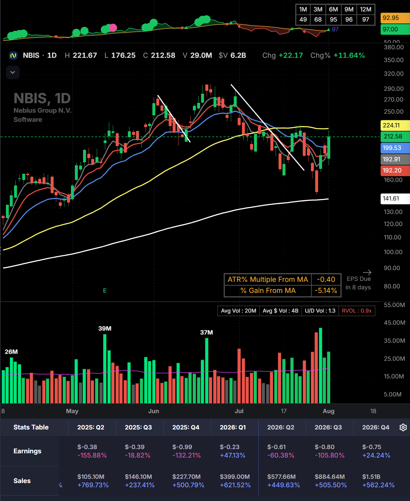
Task: Click the 1D interval label in legend
Action: [52, 56]
